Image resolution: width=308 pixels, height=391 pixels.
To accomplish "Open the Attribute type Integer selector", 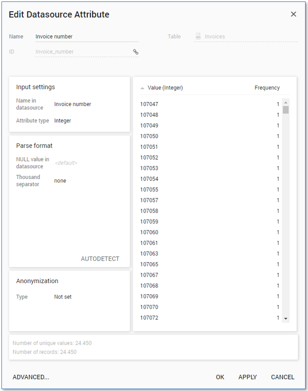I will (63, 121).
